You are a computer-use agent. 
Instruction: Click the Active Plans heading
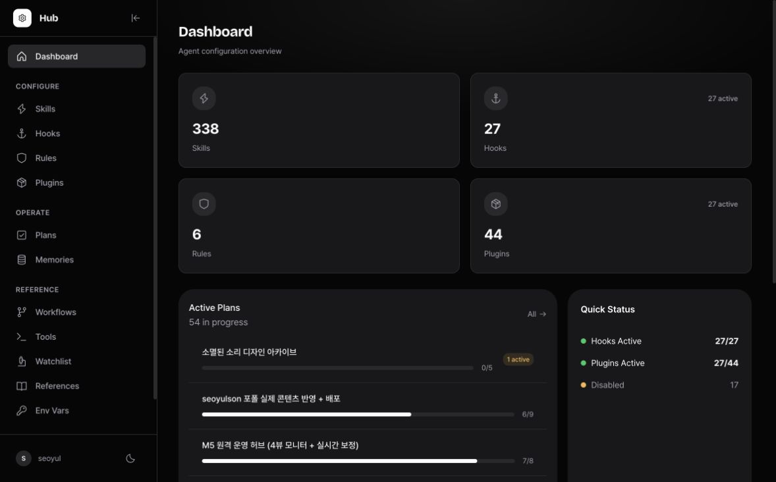pyautogui.click(x=214, y=308)
